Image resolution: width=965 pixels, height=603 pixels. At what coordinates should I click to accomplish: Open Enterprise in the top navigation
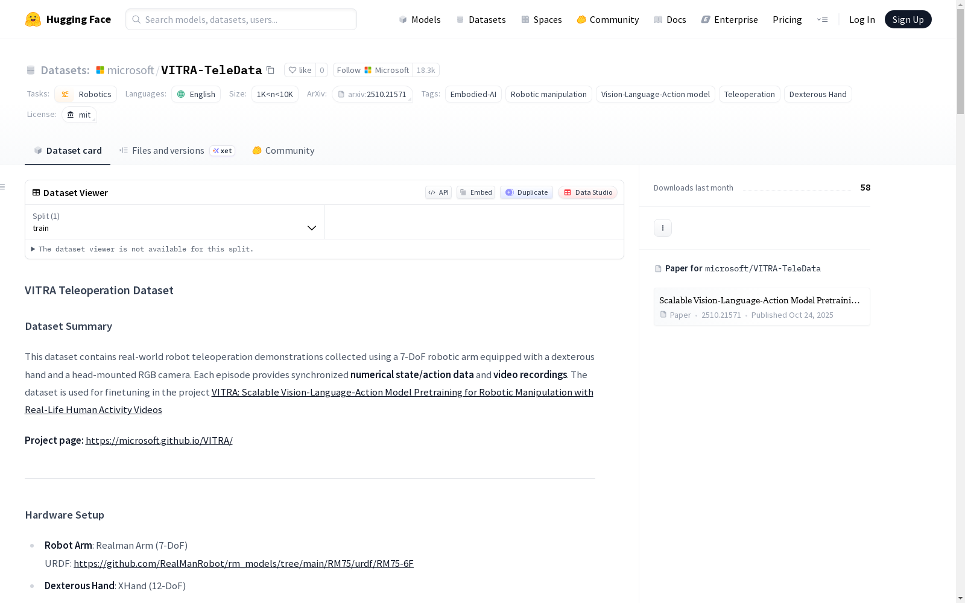click(730, 19)
